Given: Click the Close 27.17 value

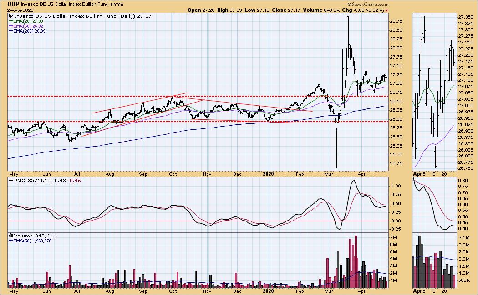Looking at the screenshot, I should coord(286,10).
